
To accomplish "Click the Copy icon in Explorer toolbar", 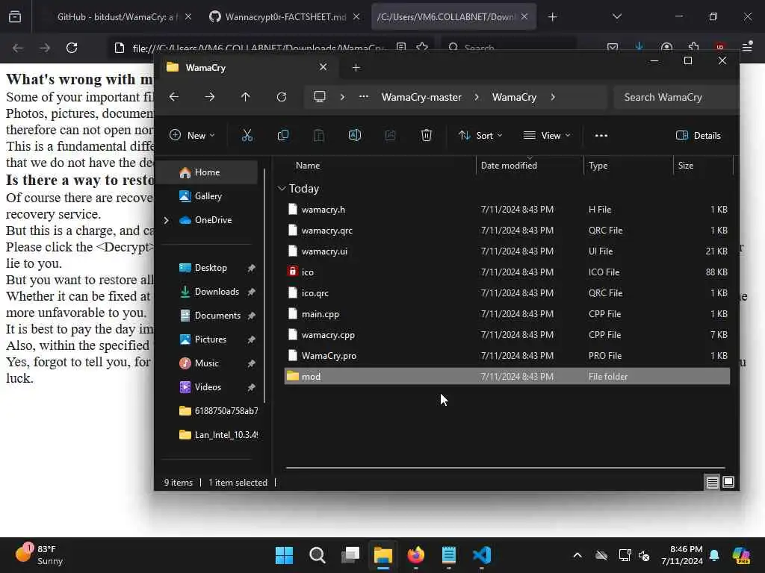I will (x=283, y=136).
